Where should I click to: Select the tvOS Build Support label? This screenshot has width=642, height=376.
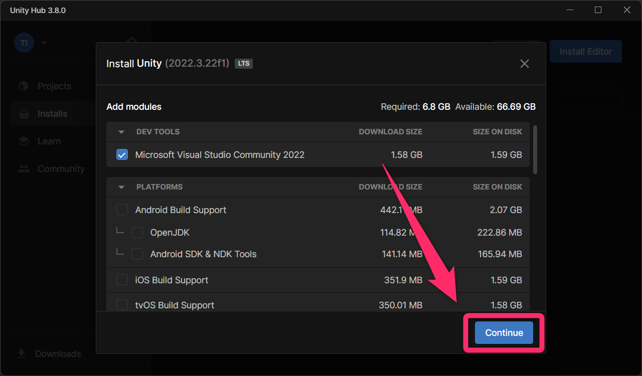pos(175,305)
